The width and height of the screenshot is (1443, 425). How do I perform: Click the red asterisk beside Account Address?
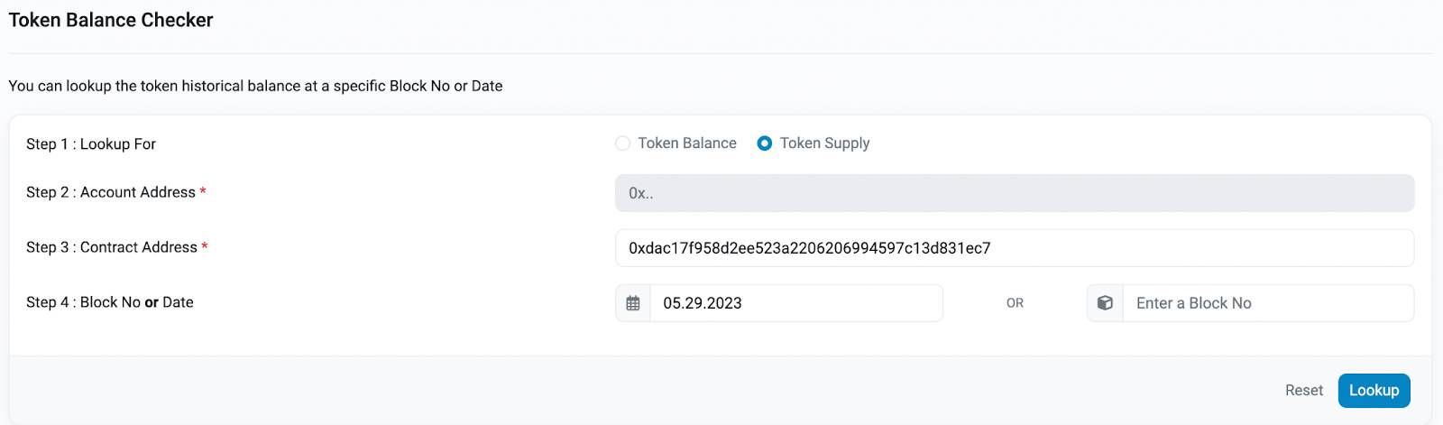(203, 191)
